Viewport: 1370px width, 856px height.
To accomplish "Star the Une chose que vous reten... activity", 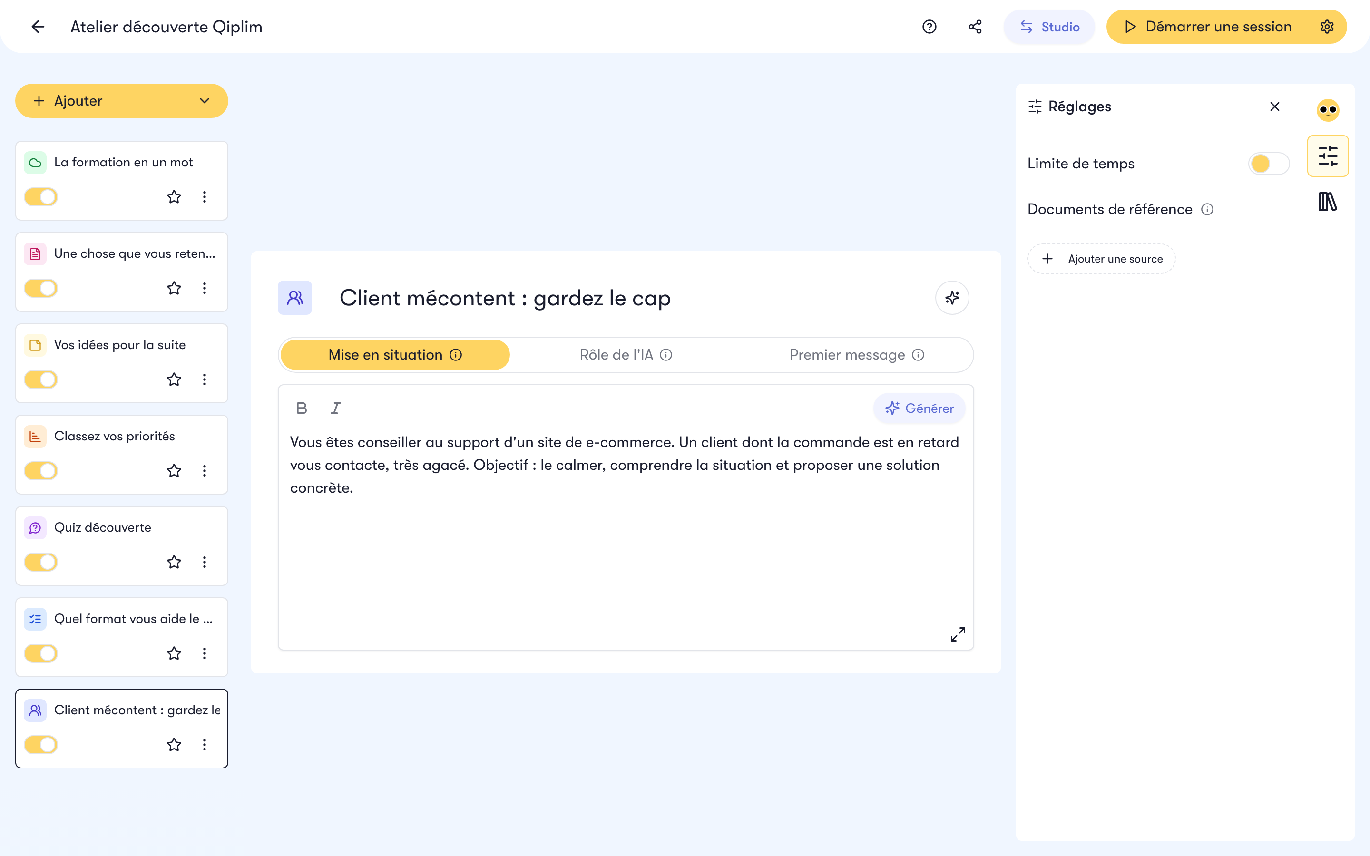I will (174, 288).
